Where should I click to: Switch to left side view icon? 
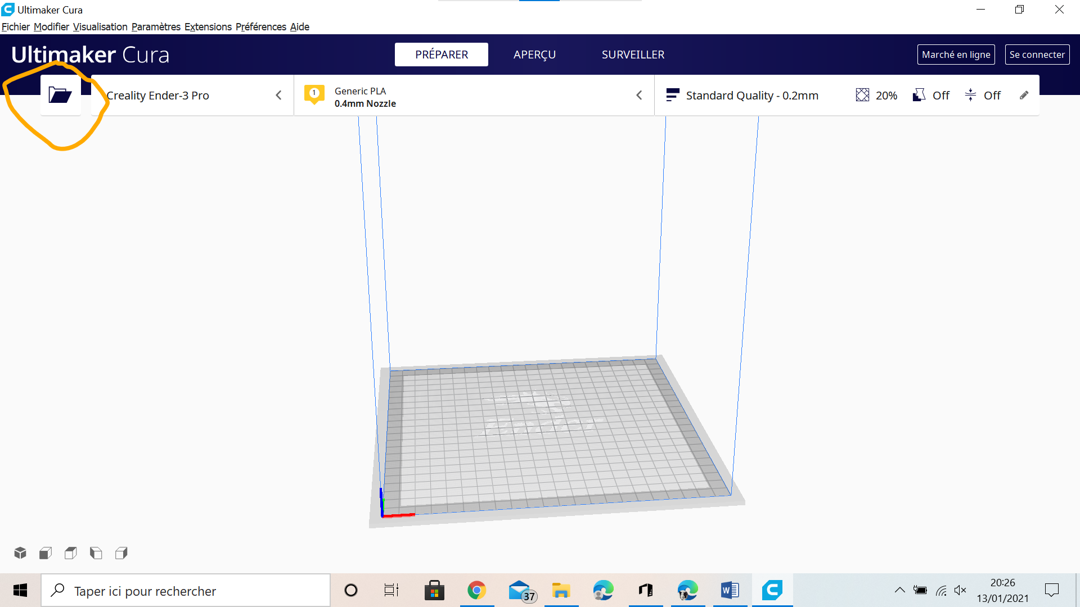tap(96, 553)
